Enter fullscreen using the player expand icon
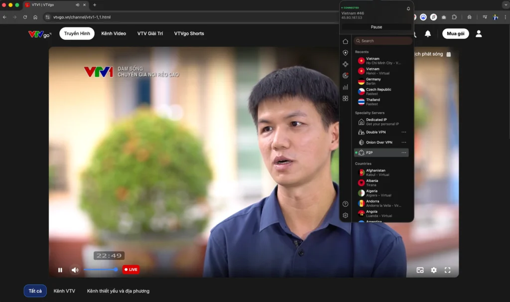The image size is (510, 302). click(x=447, y=270)
